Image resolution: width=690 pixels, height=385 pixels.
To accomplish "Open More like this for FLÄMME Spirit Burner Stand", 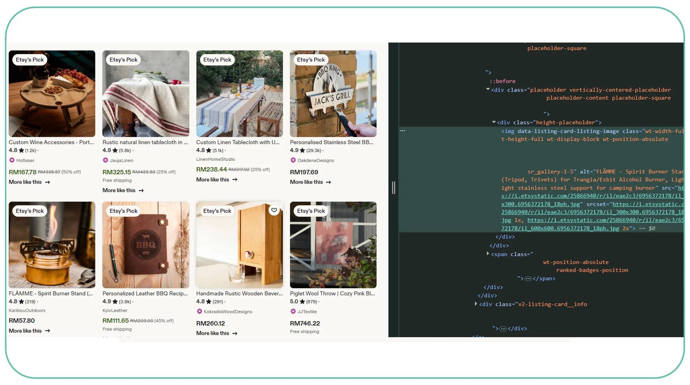I will point(29,331).
